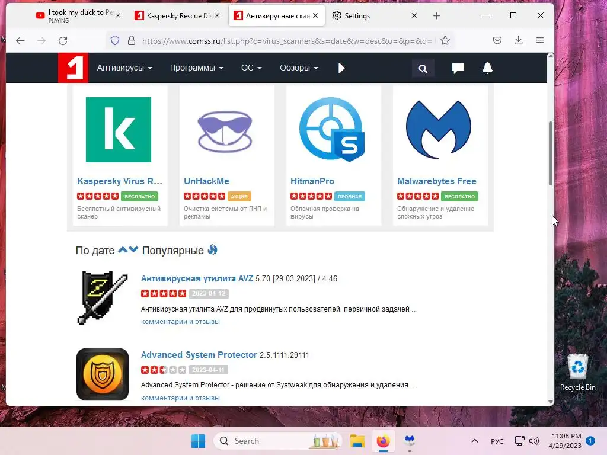Bookmark this page with the star icon
This screenshot has width=607, height=455.
(445, 40)
